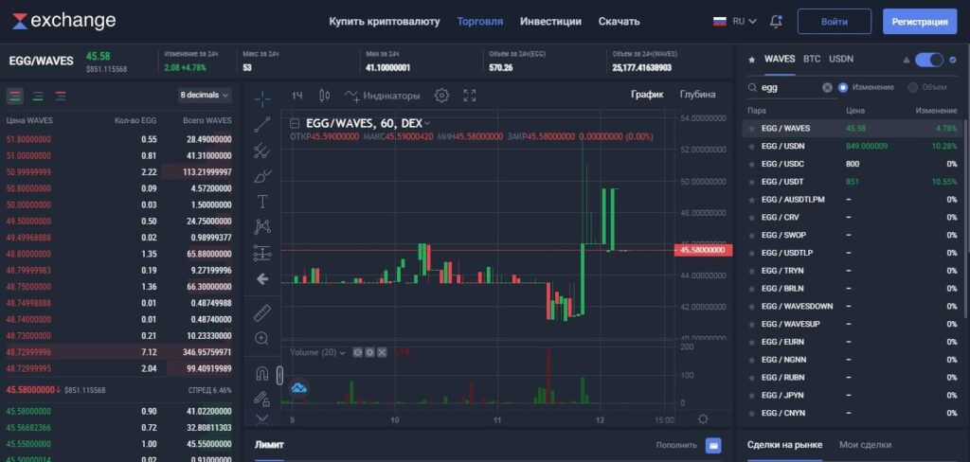Screen dimensions: 970x462
Task: Favorite the EGG / USDC pair star
Action: coord(751,165)
